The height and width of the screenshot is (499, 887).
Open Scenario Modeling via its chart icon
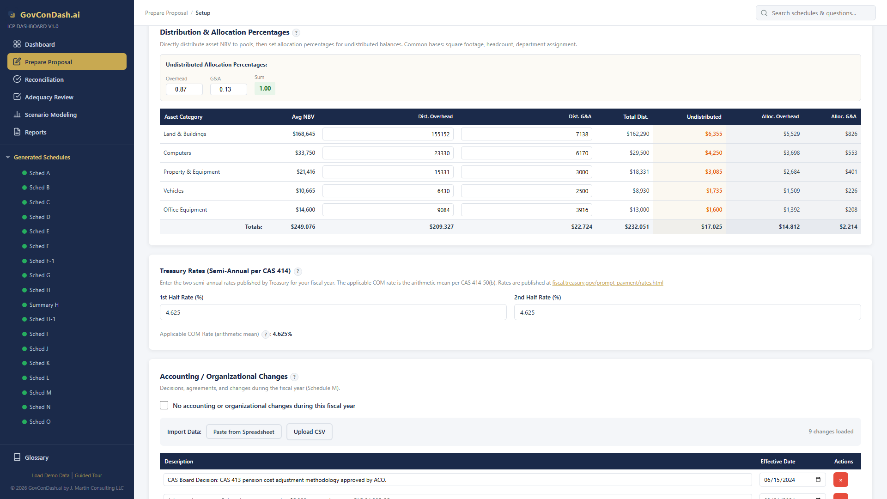click(18, 115)
